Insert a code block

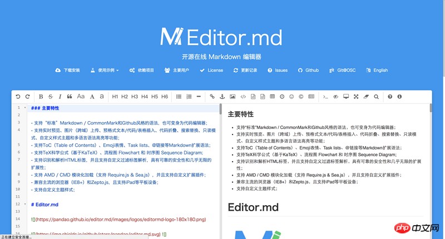tap(263, 96)
